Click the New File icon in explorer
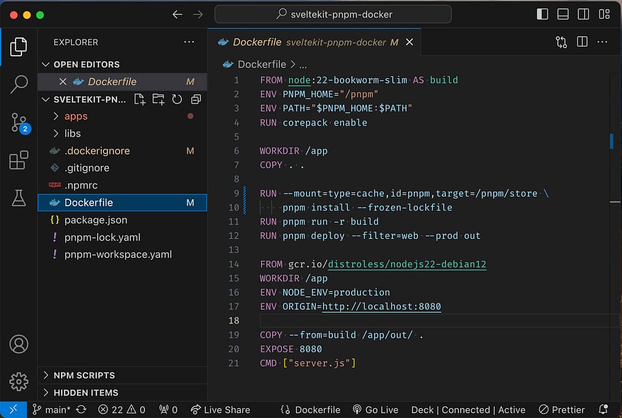The width and height of the screenshot is (622, 418). click(140, 99)
